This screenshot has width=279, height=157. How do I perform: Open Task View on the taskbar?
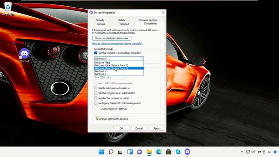coord(120,152)
